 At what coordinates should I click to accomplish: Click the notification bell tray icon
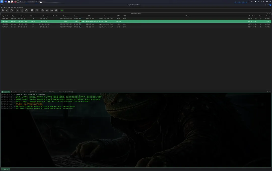pyautogui.click(x=255, y=2)
